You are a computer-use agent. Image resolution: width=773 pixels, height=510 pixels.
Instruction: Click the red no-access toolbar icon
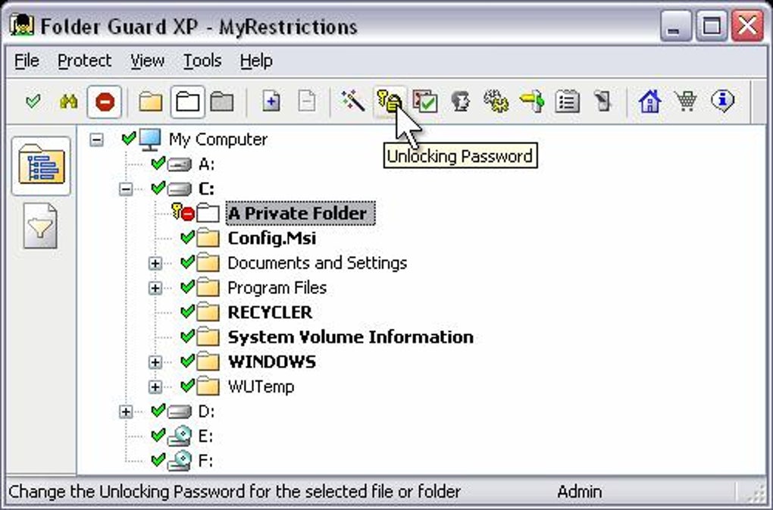[x=105, y=102]
